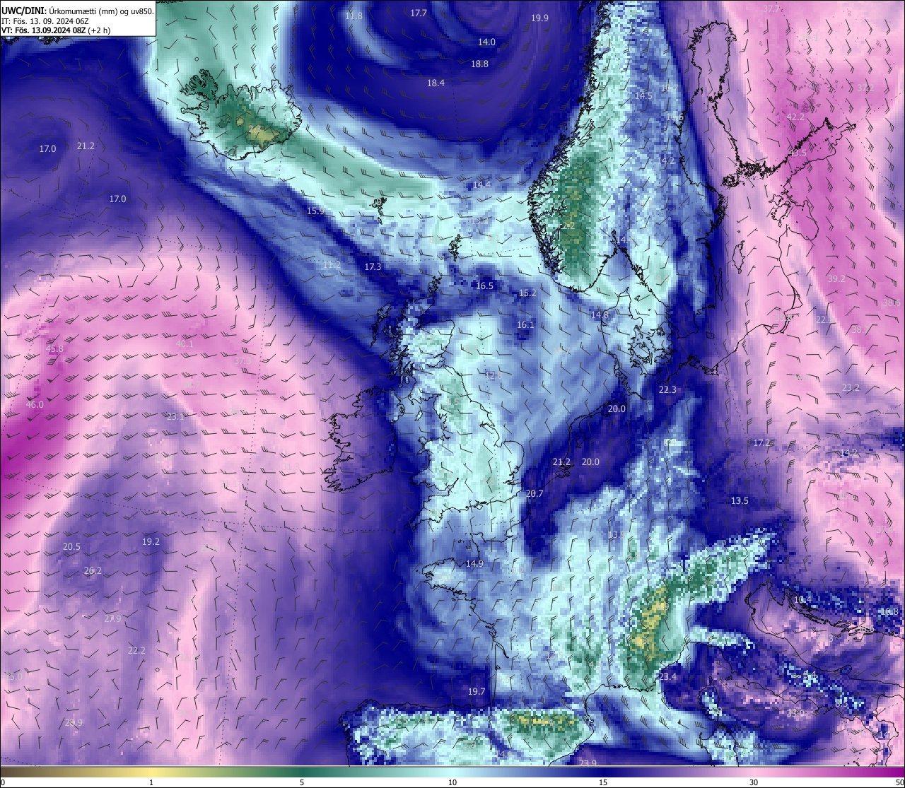Image resolution: width=905 pixels, height=788 pixels.
Task: Click the 14.0 value in the northern low
Action: click(486, 42)
